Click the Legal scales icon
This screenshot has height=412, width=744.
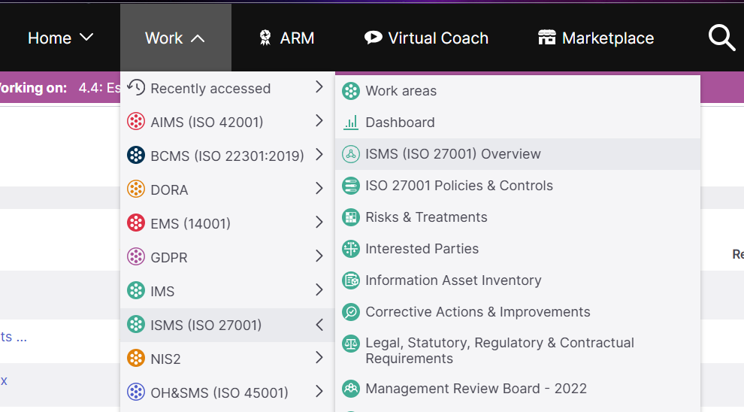click(x=351, y=343)
